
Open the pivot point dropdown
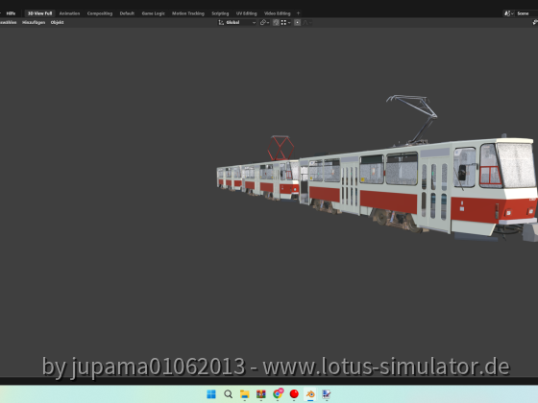pyautogui.click(x=264, y=22)
